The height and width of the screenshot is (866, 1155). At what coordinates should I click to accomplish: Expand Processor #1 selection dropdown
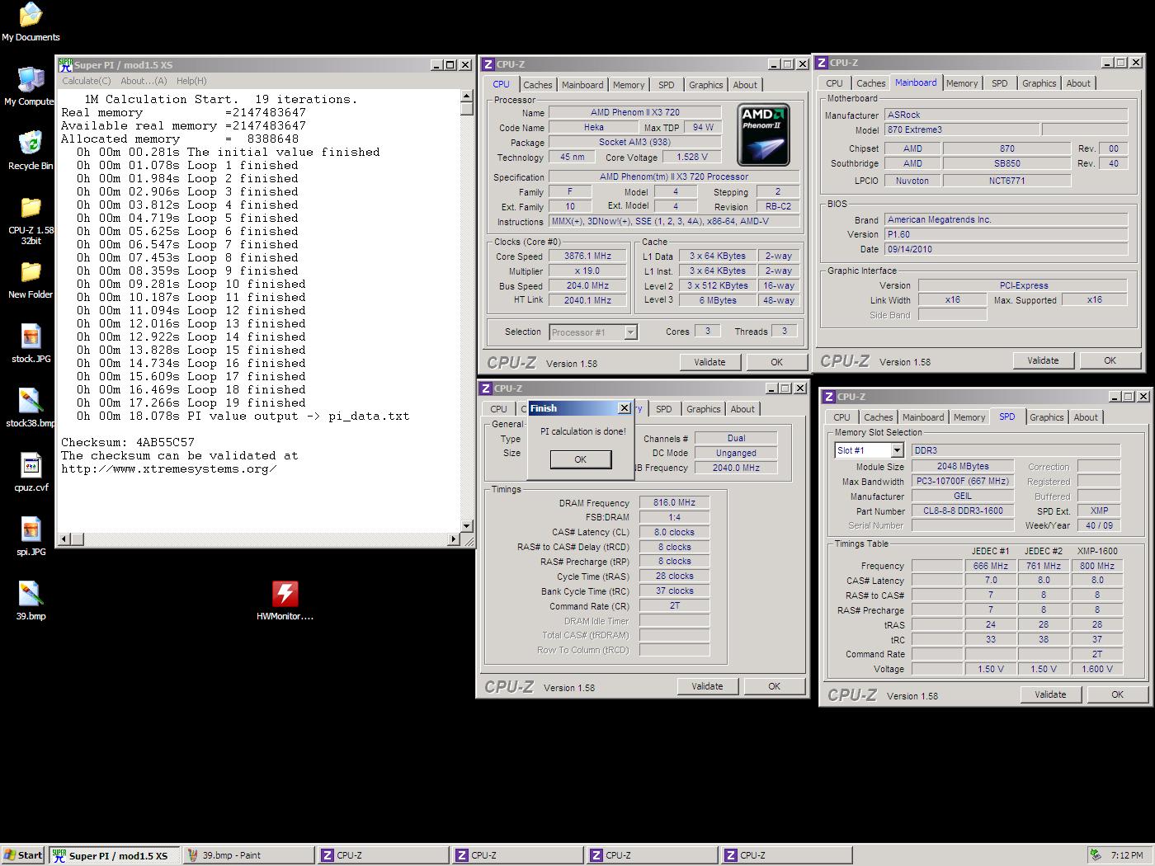click(630, 332)
